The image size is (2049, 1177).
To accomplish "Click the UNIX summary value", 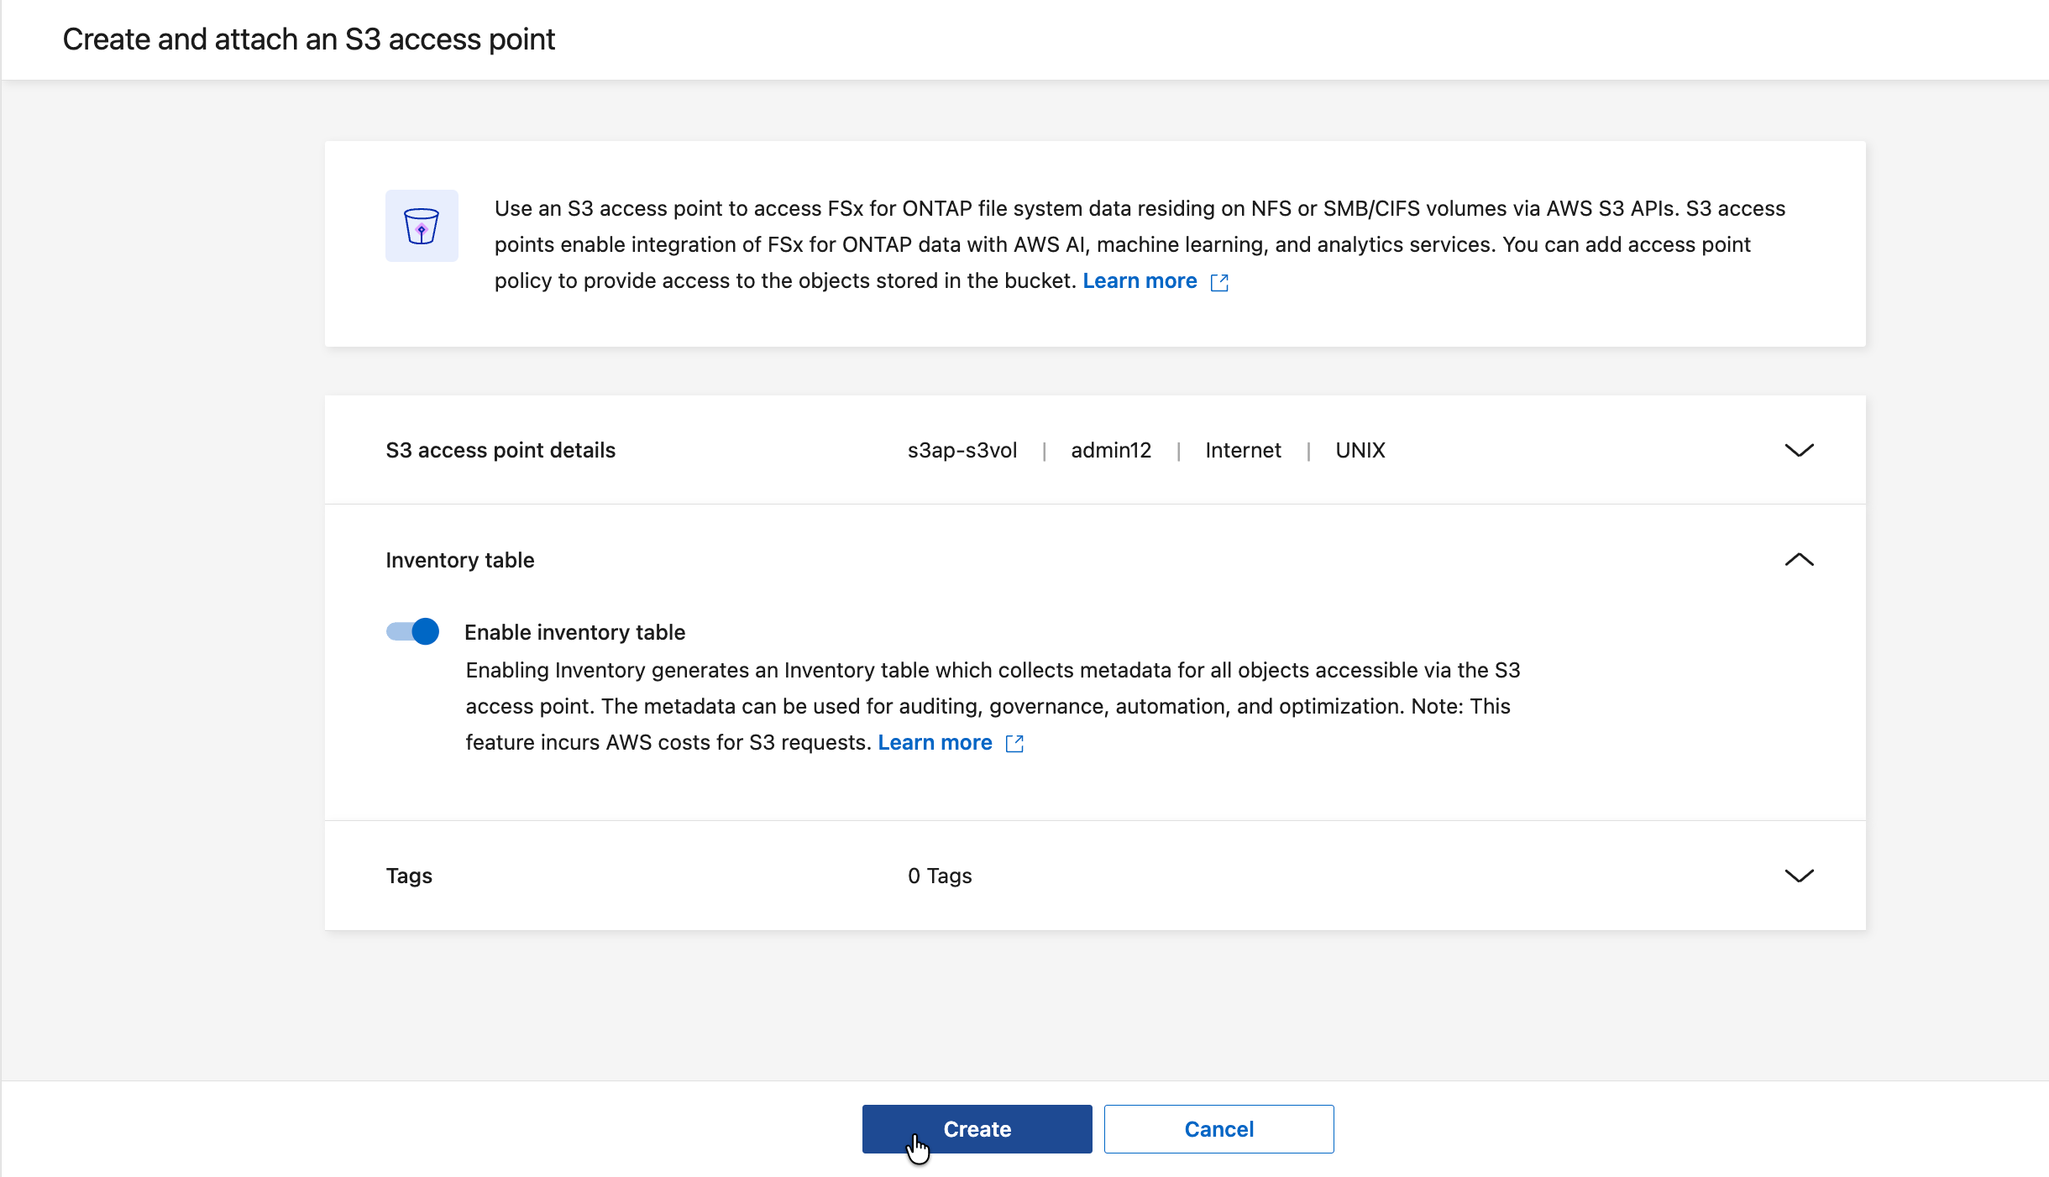I will pyautogui.click(x=1360, y=450).
